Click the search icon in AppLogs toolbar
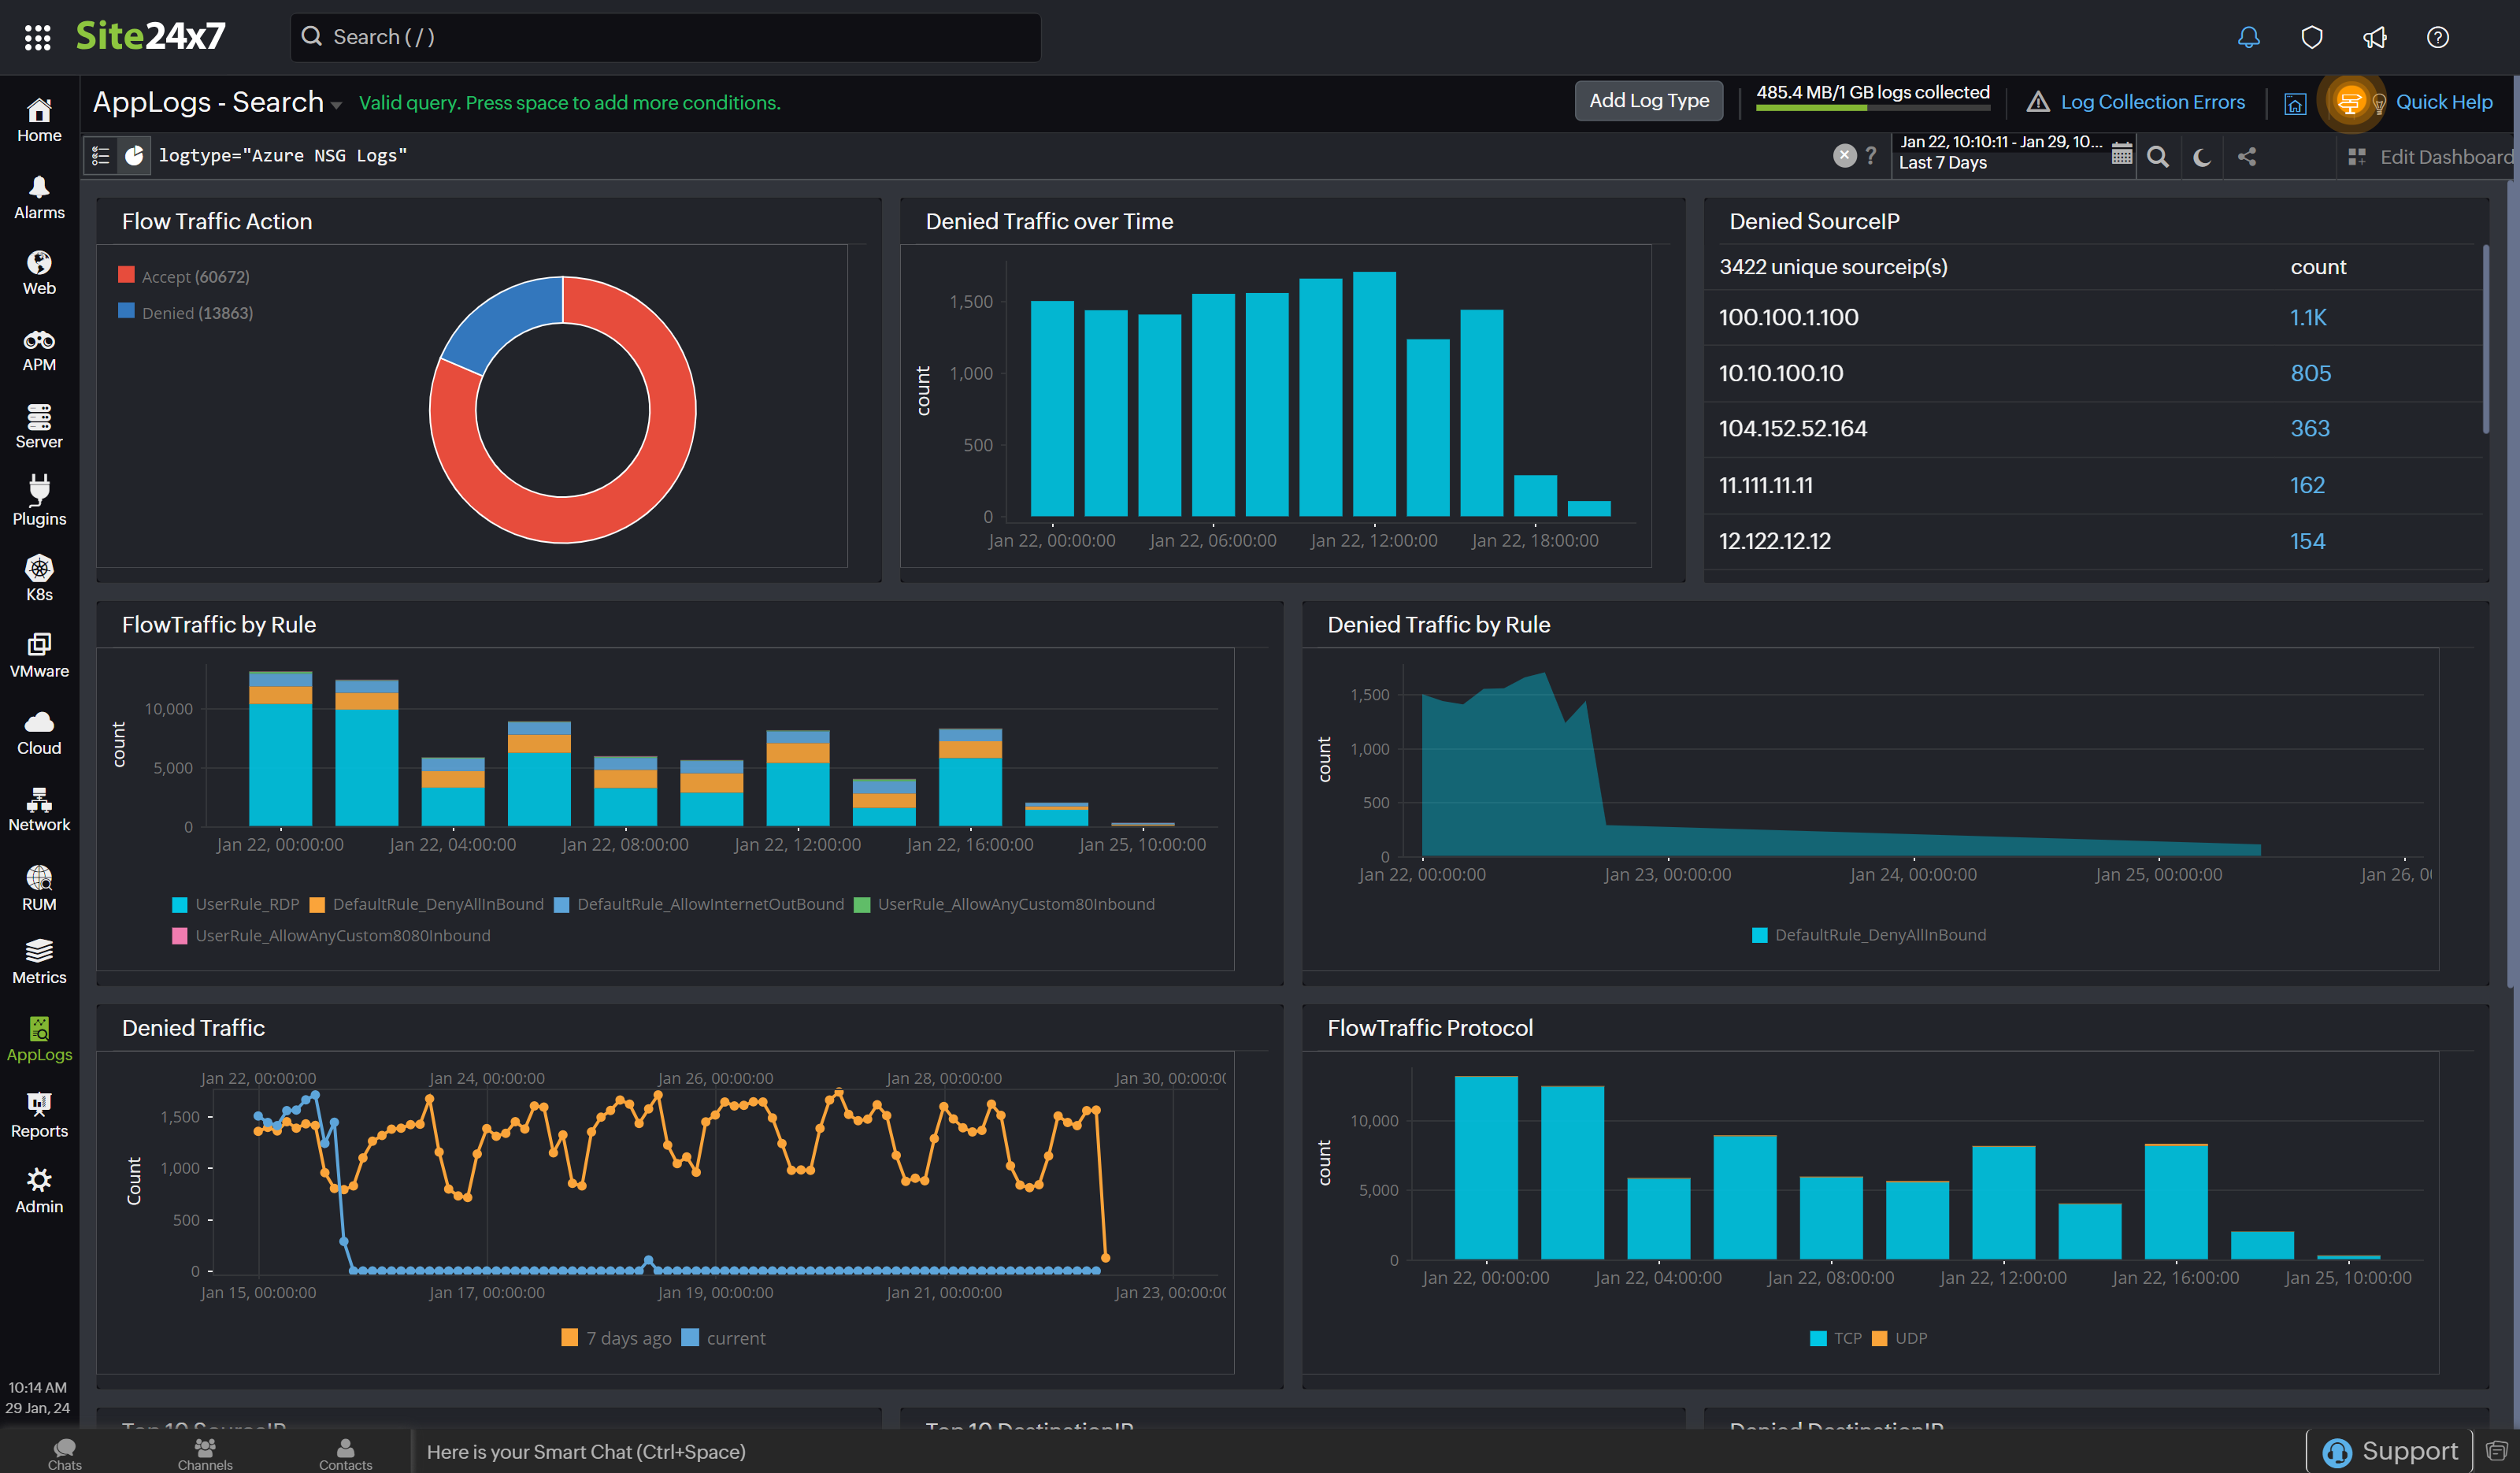 pyautogui.click(x=2159, y=156)
